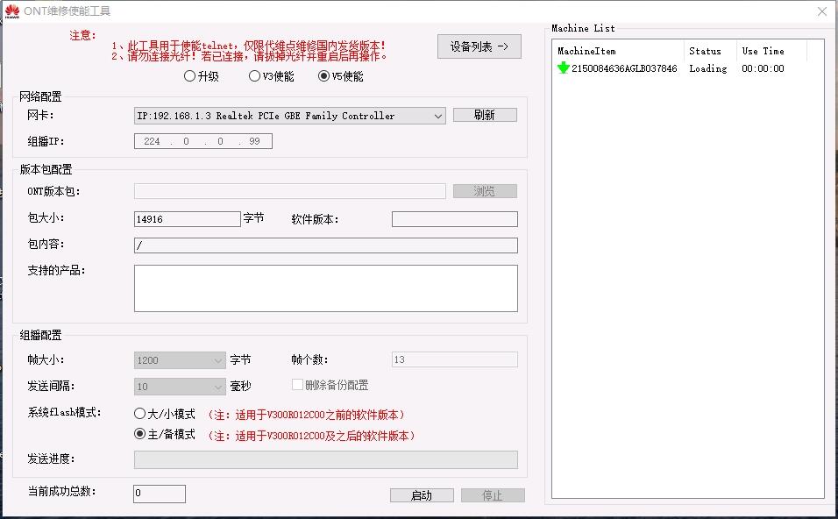Click the 发送进度 progress bar
This screenshot has height=519, width=838.
325,459
